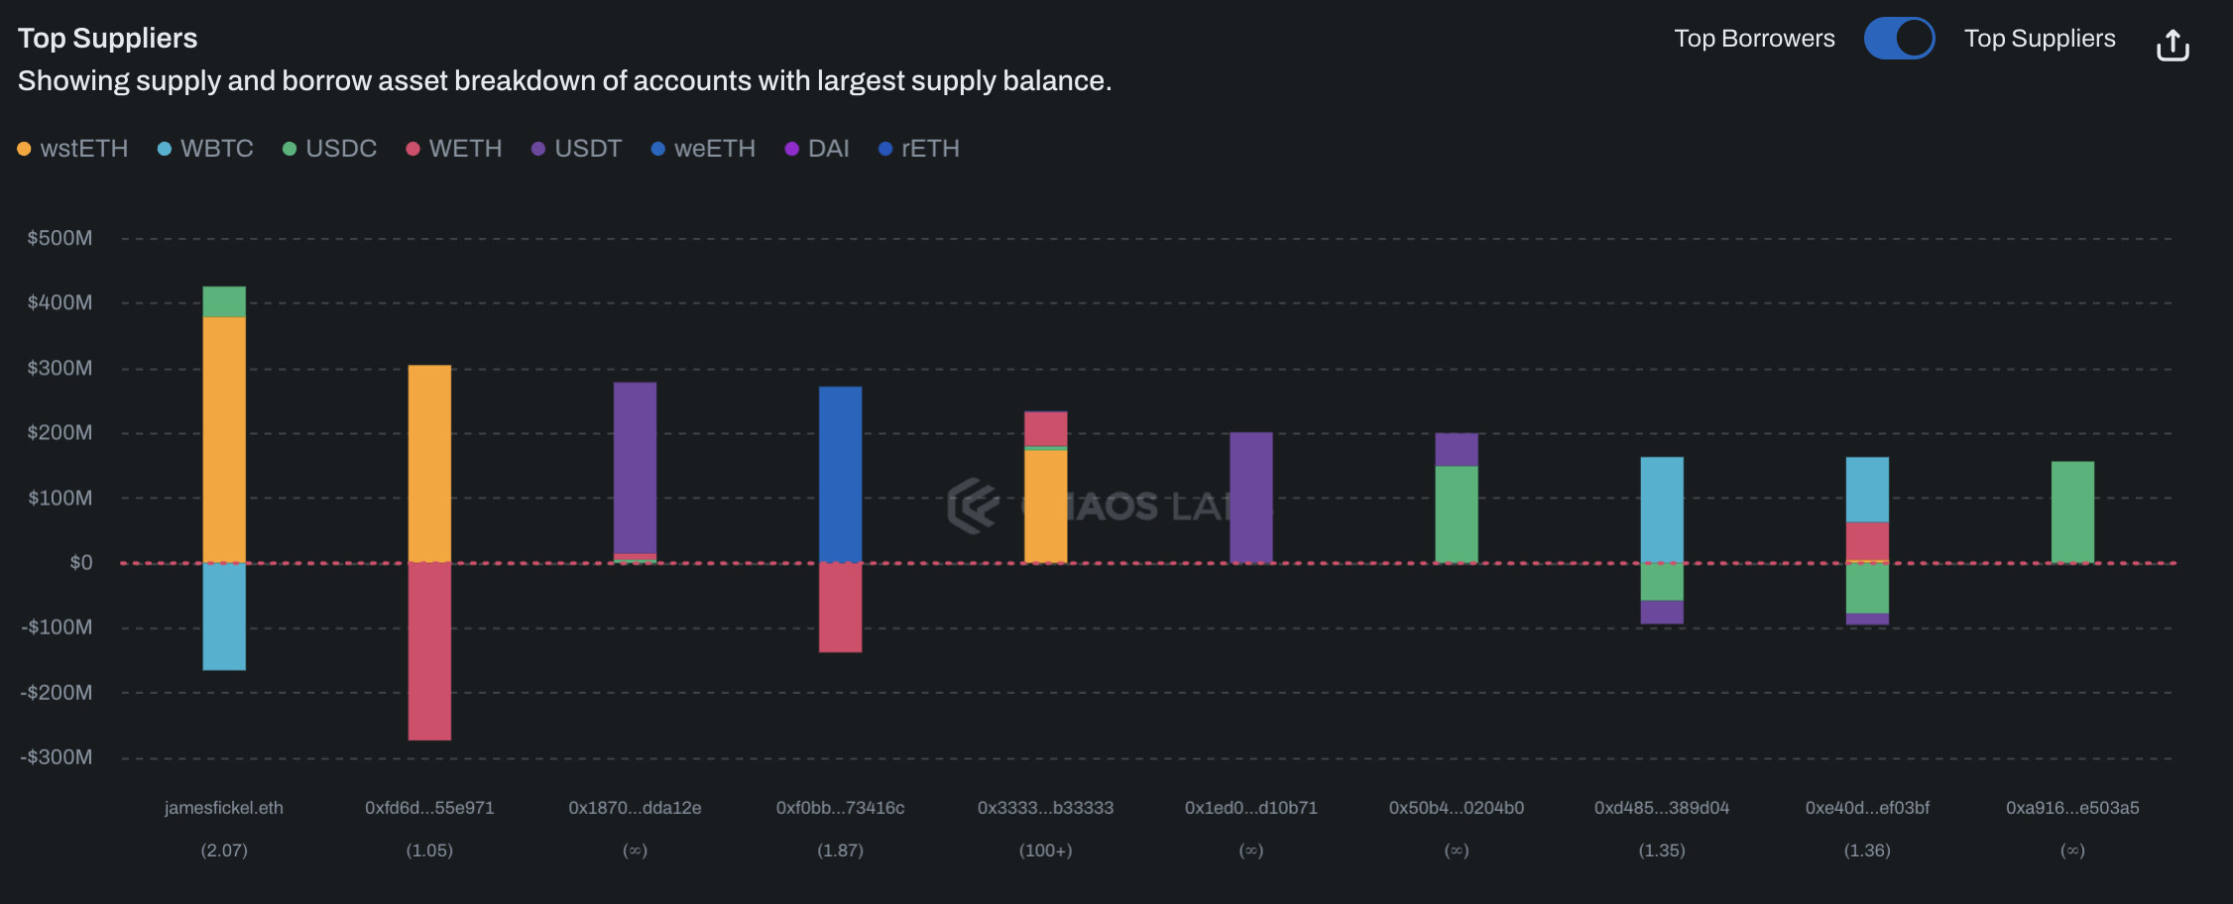Click the USDT legend entry
The image size is (2233, 904).
tap(576, 149)
